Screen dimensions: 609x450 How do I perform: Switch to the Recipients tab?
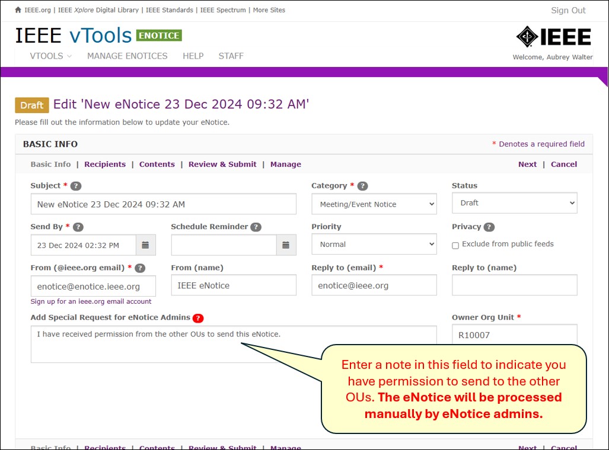pyautogui.click(x=105, y=164)
